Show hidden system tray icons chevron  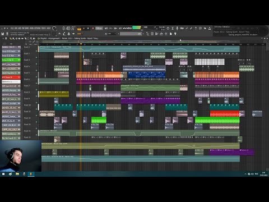(x=245, y=174)
